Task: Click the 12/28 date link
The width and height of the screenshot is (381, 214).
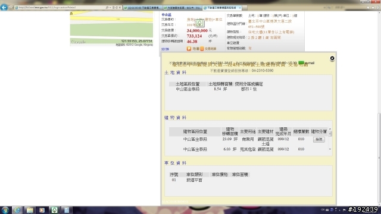Action: tap(165, 49)
